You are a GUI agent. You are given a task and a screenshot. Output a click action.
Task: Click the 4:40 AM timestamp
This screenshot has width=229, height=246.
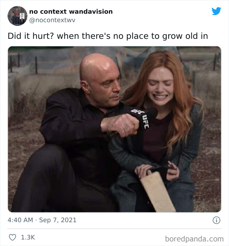[x=20, y=220]
